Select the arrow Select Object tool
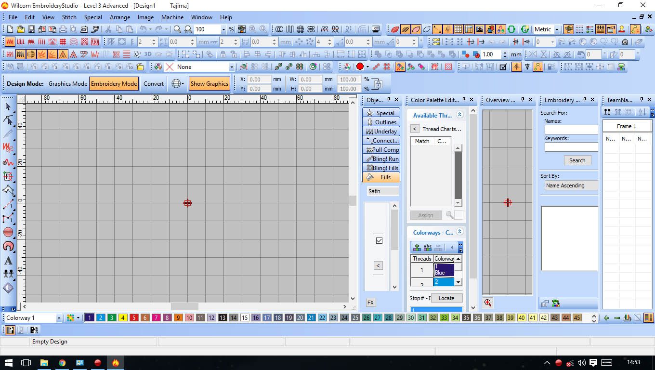655x370 pixels. (8, 106)
